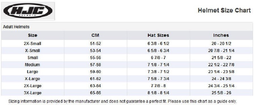Click inches value 20 - 20 1/2
255x105 pixels.
(221, 44)
